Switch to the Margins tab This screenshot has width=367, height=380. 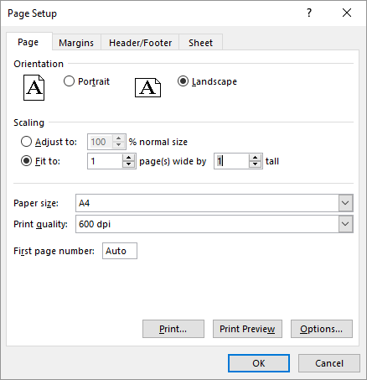coord(76,43)
